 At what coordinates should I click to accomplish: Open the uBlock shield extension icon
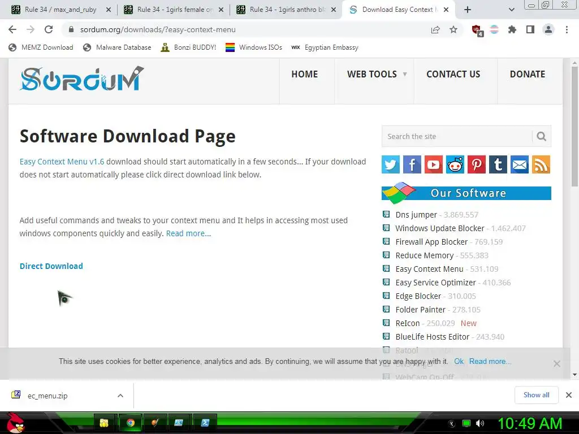click(477, 30)
